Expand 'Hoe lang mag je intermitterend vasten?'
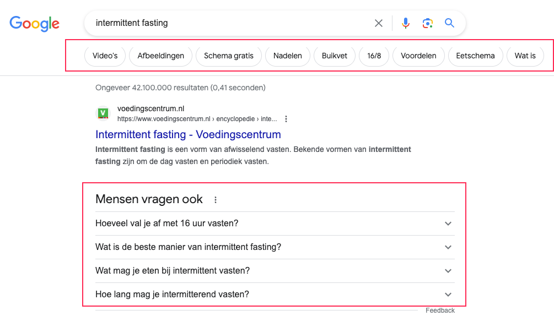The height and width of the screenshot is (327, 554). point(275,294)
